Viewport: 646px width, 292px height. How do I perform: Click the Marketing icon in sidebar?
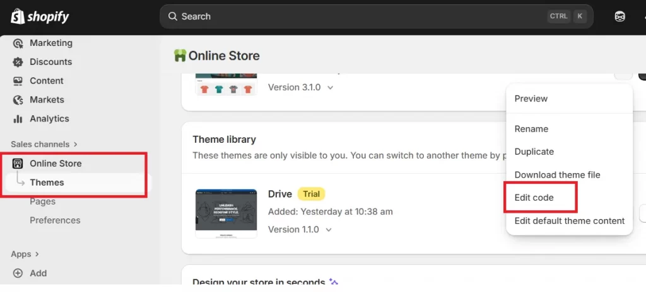coord(18,43)
